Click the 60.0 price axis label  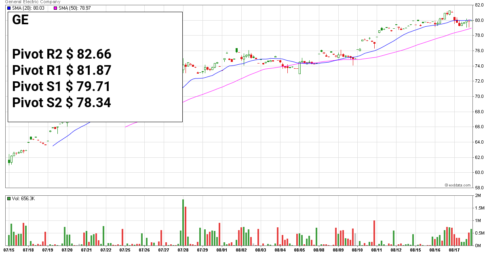pyautogui.click(x=479, y=173)
